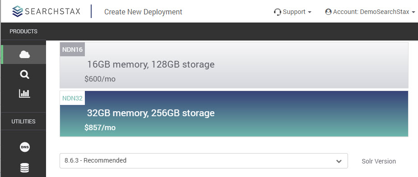Open the database stack utility icon
Screen dimensions: 418x177
click(24, 168)
